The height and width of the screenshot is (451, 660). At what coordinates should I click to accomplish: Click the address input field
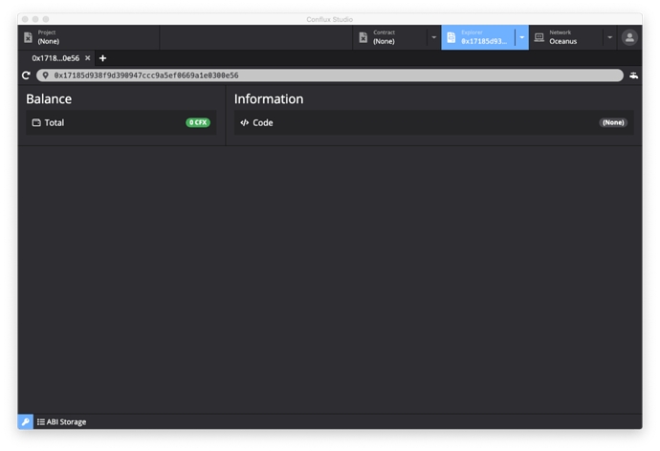[x=330, y=75]
